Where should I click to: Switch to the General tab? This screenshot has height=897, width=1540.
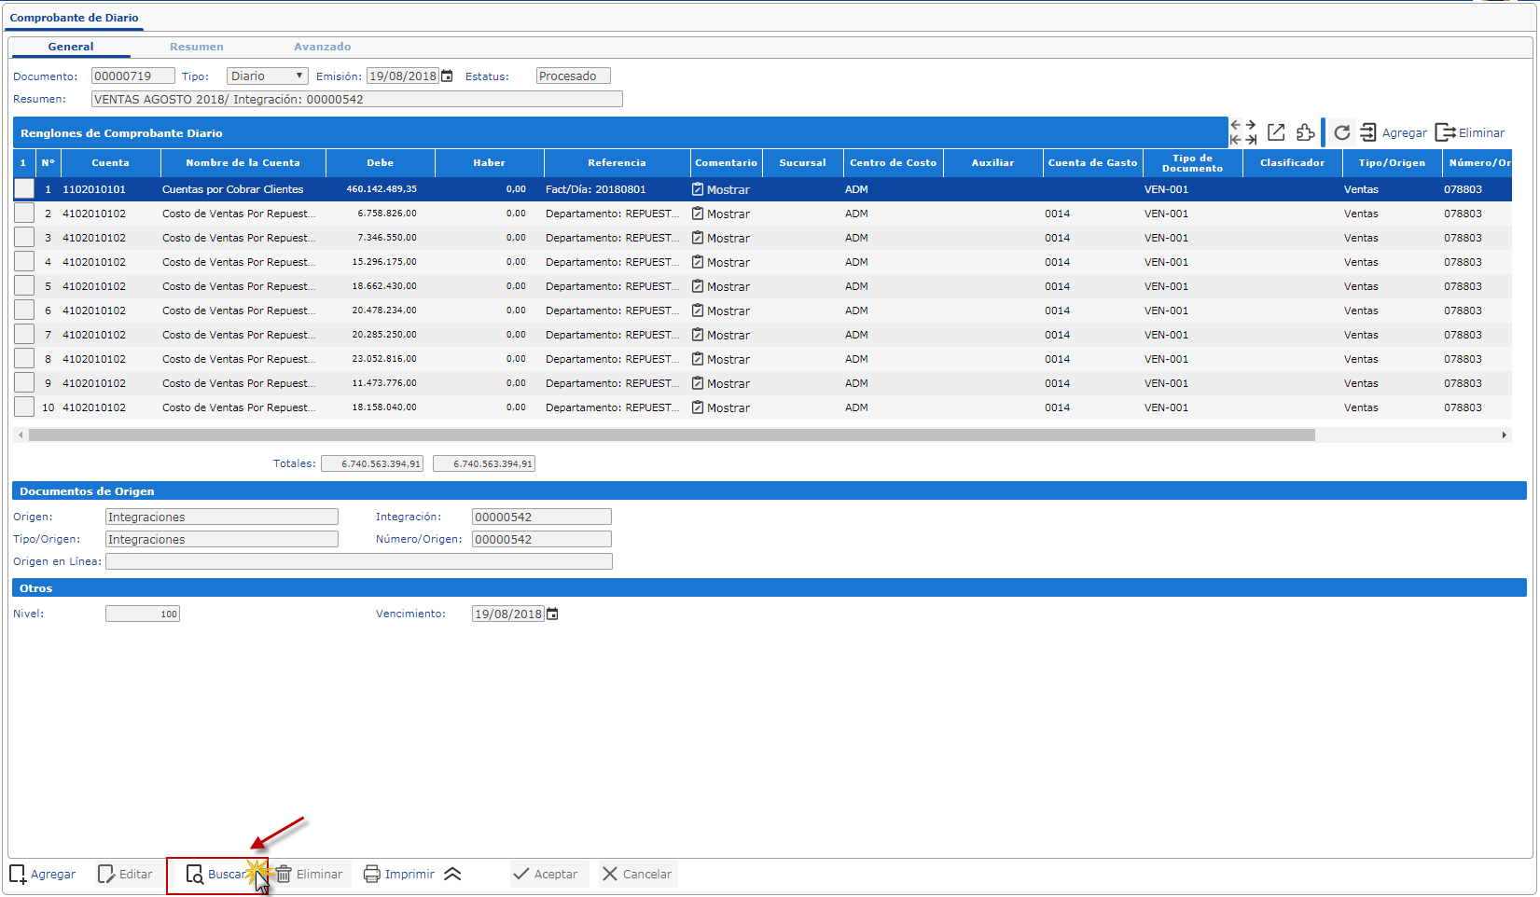click(71, 47)
